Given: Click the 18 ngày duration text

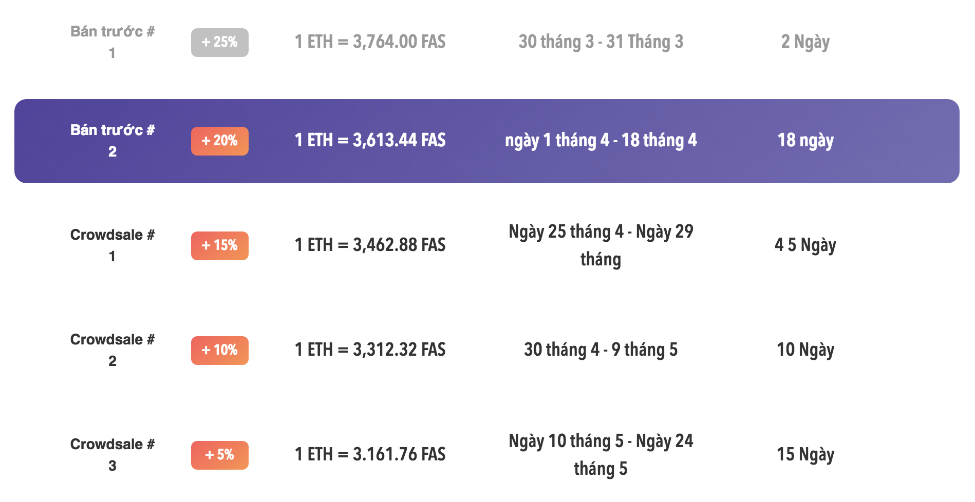Looking at the screenshot, I should click(805, 140).
